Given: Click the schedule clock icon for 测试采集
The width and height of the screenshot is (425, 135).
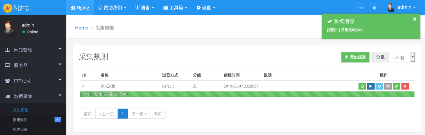Looking at the screenshot, I should [x=362, y=86].
